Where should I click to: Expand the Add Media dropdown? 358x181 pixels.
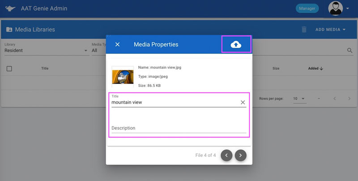click(x=331, y=29)
